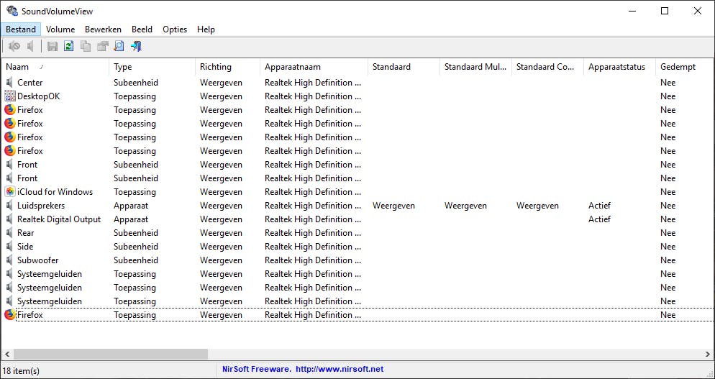Click the Copy toolbar icon
The width and height of the screenshot is (715, 379).
point(86,46)
